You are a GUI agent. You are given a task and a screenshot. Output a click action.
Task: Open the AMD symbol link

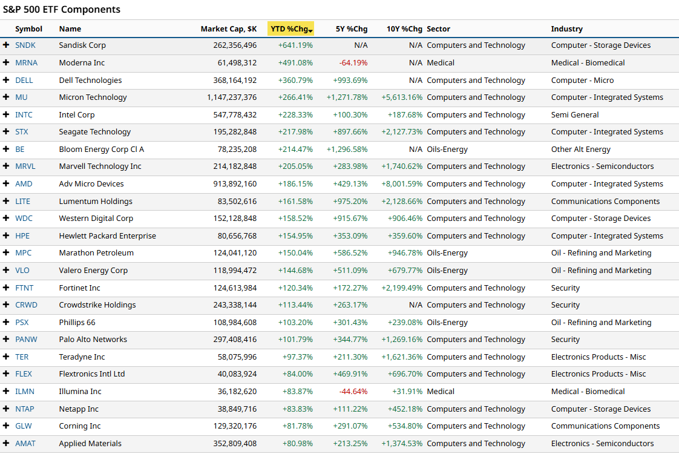24,183
